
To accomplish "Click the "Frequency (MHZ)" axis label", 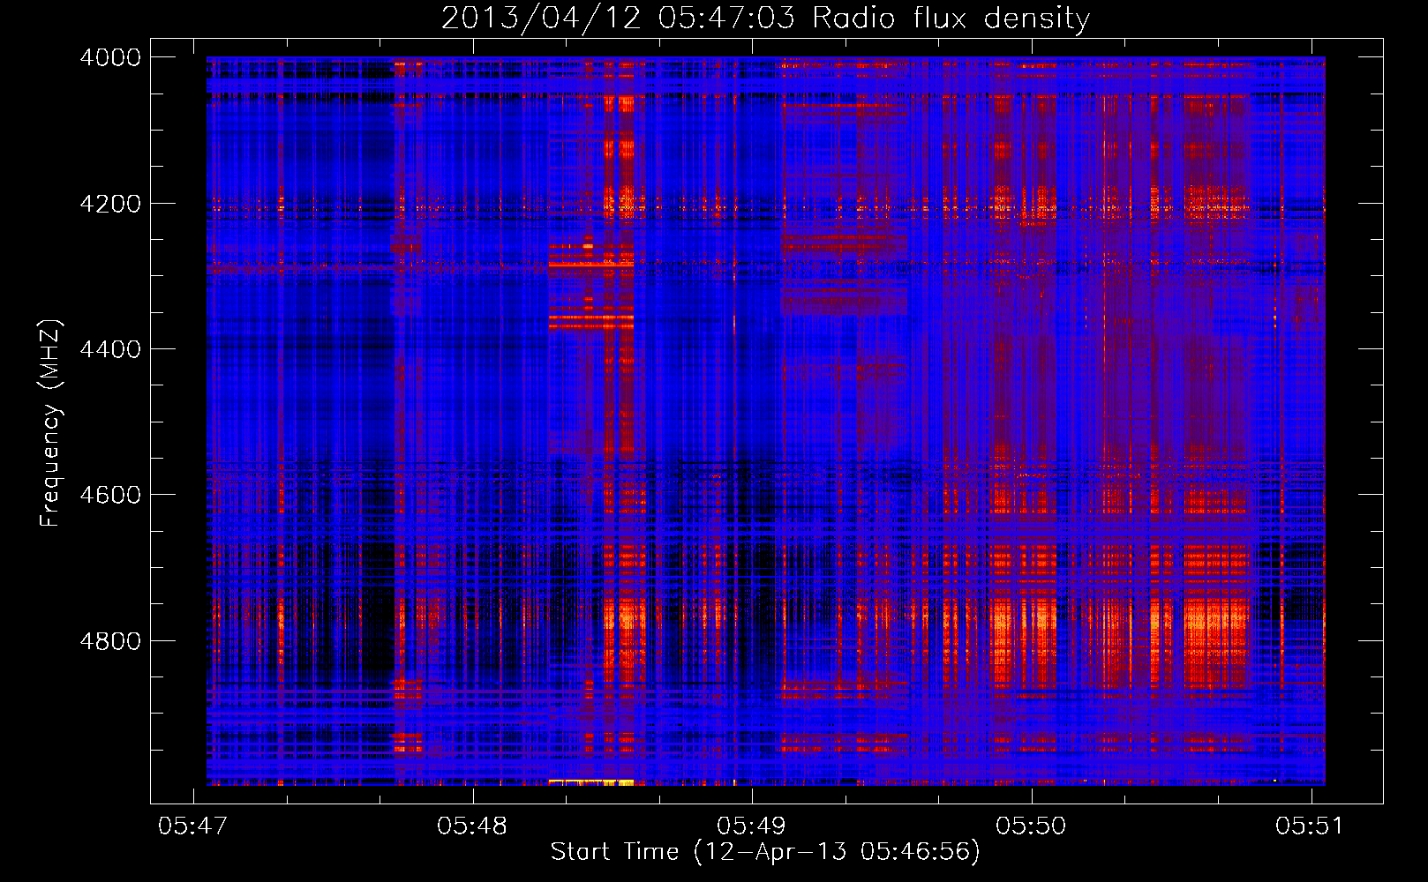I will coord(50,423).
